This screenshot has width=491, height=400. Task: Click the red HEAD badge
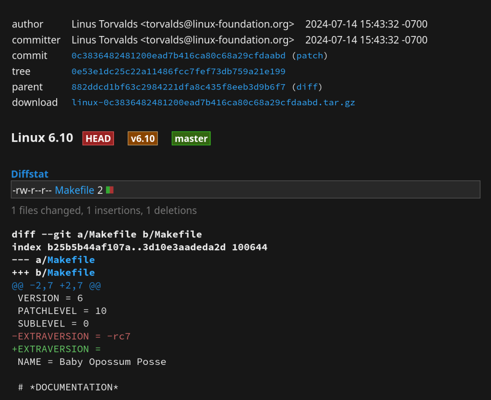point(98,138)
